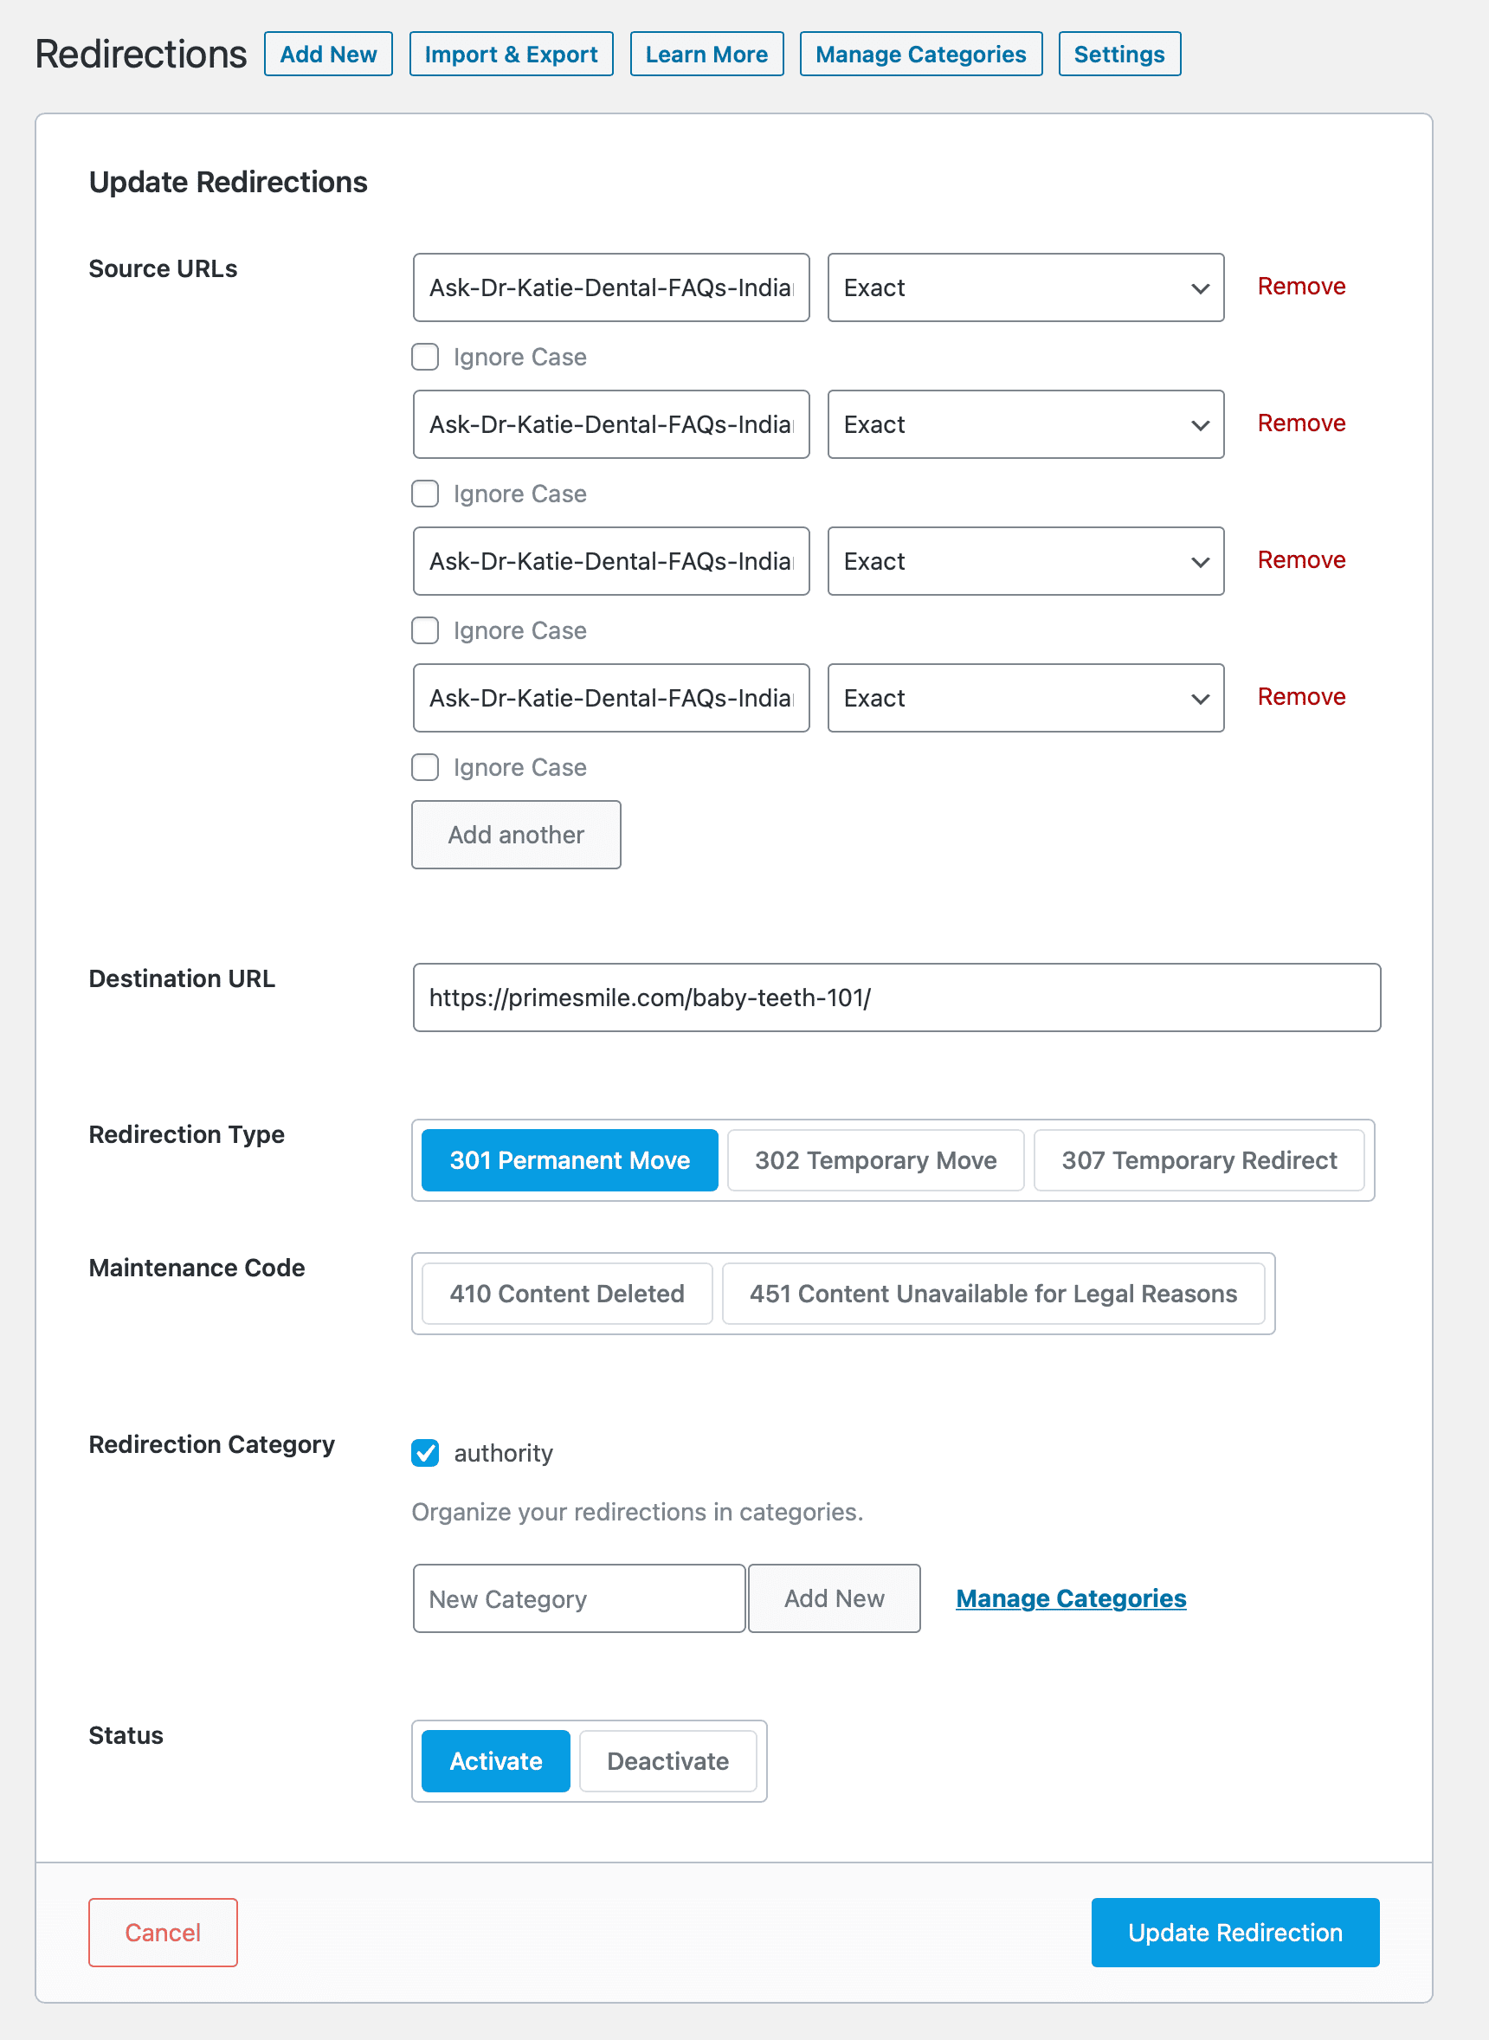Focus the New Category text field

coord(577,1599)
